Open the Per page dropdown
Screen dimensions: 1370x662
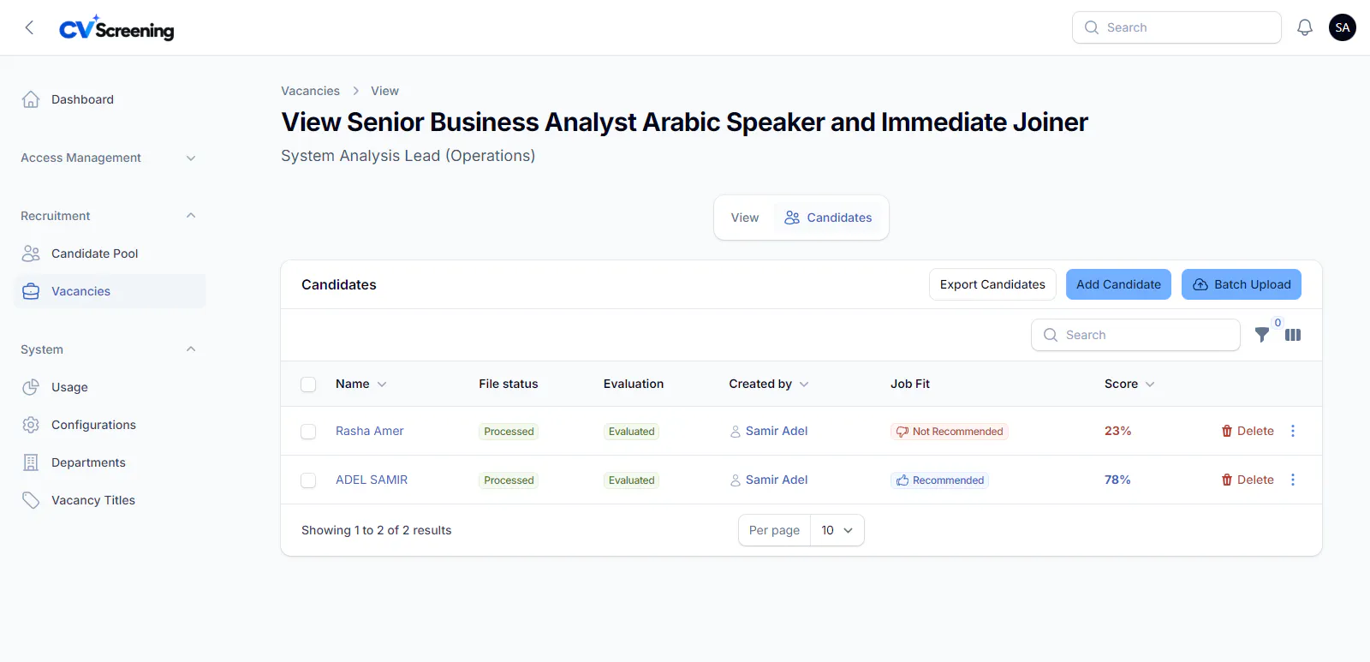pos(837,530)
